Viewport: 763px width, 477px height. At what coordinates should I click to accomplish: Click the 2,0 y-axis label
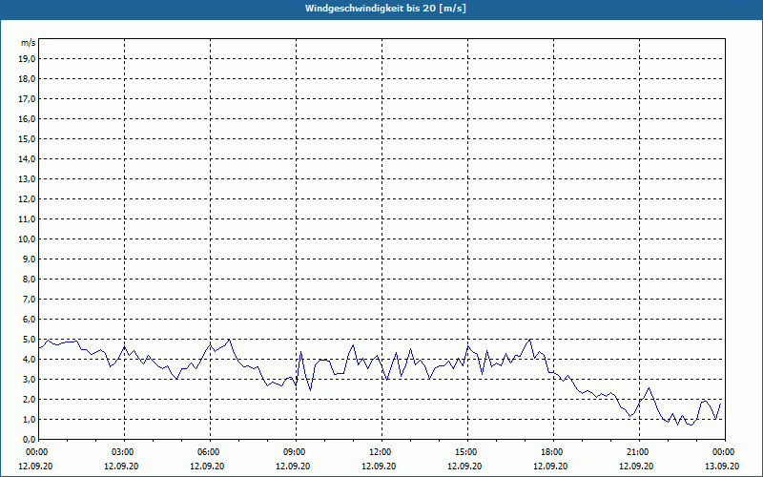click(x=30, y=399)
